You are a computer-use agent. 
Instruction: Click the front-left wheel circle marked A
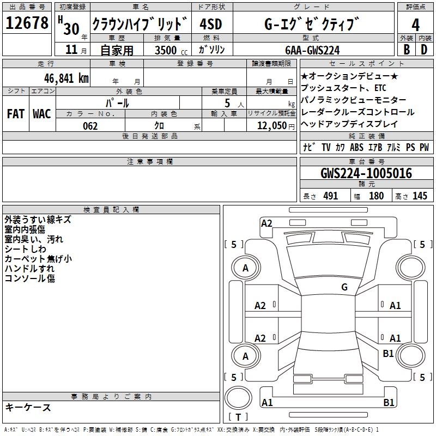[245, 268]
